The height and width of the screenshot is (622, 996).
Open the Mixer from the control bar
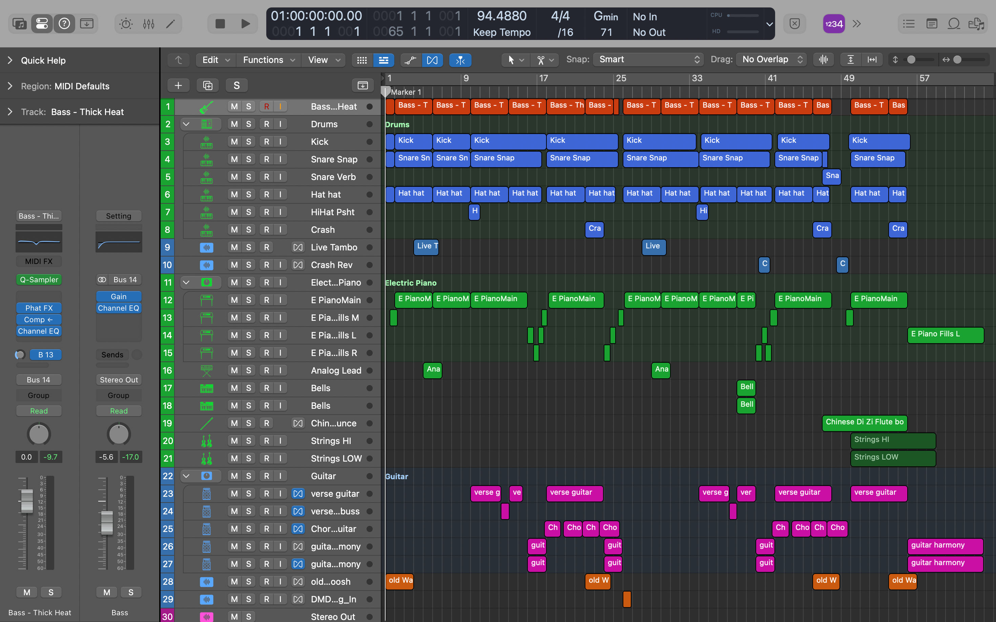pos(149,24)
